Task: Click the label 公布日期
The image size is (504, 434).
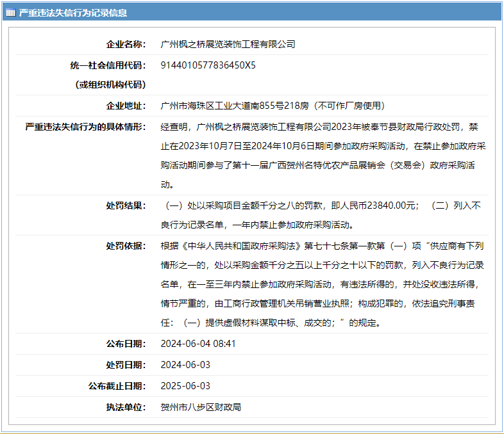Action: click(x=126, y=344)
